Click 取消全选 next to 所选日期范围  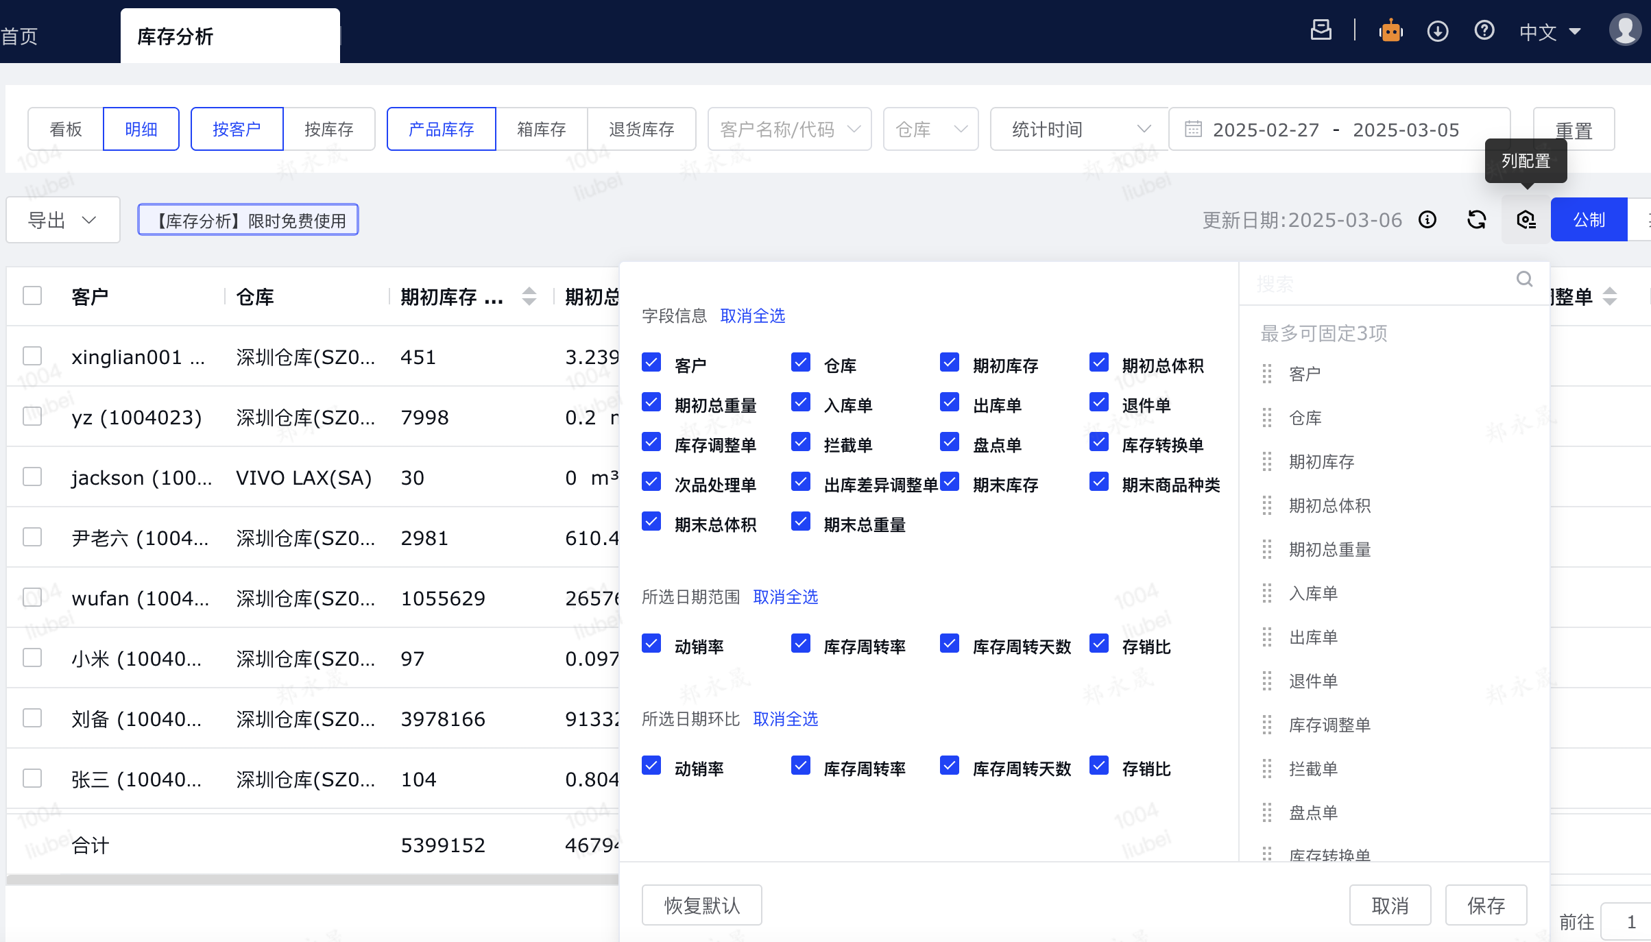click(786, 597)
